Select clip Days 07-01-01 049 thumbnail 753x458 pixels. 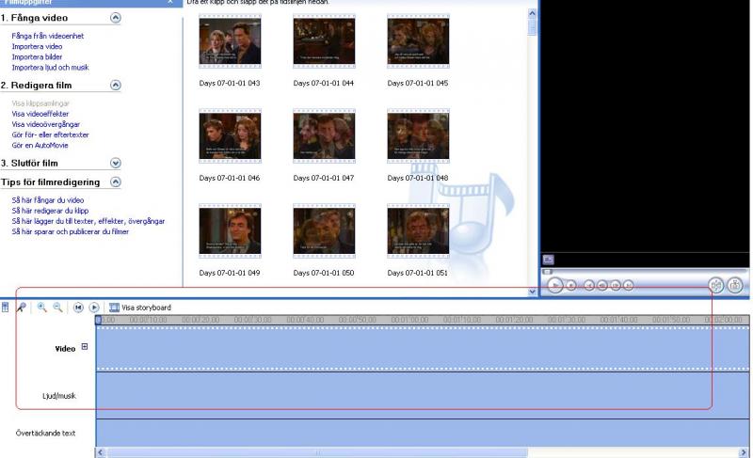230,231
